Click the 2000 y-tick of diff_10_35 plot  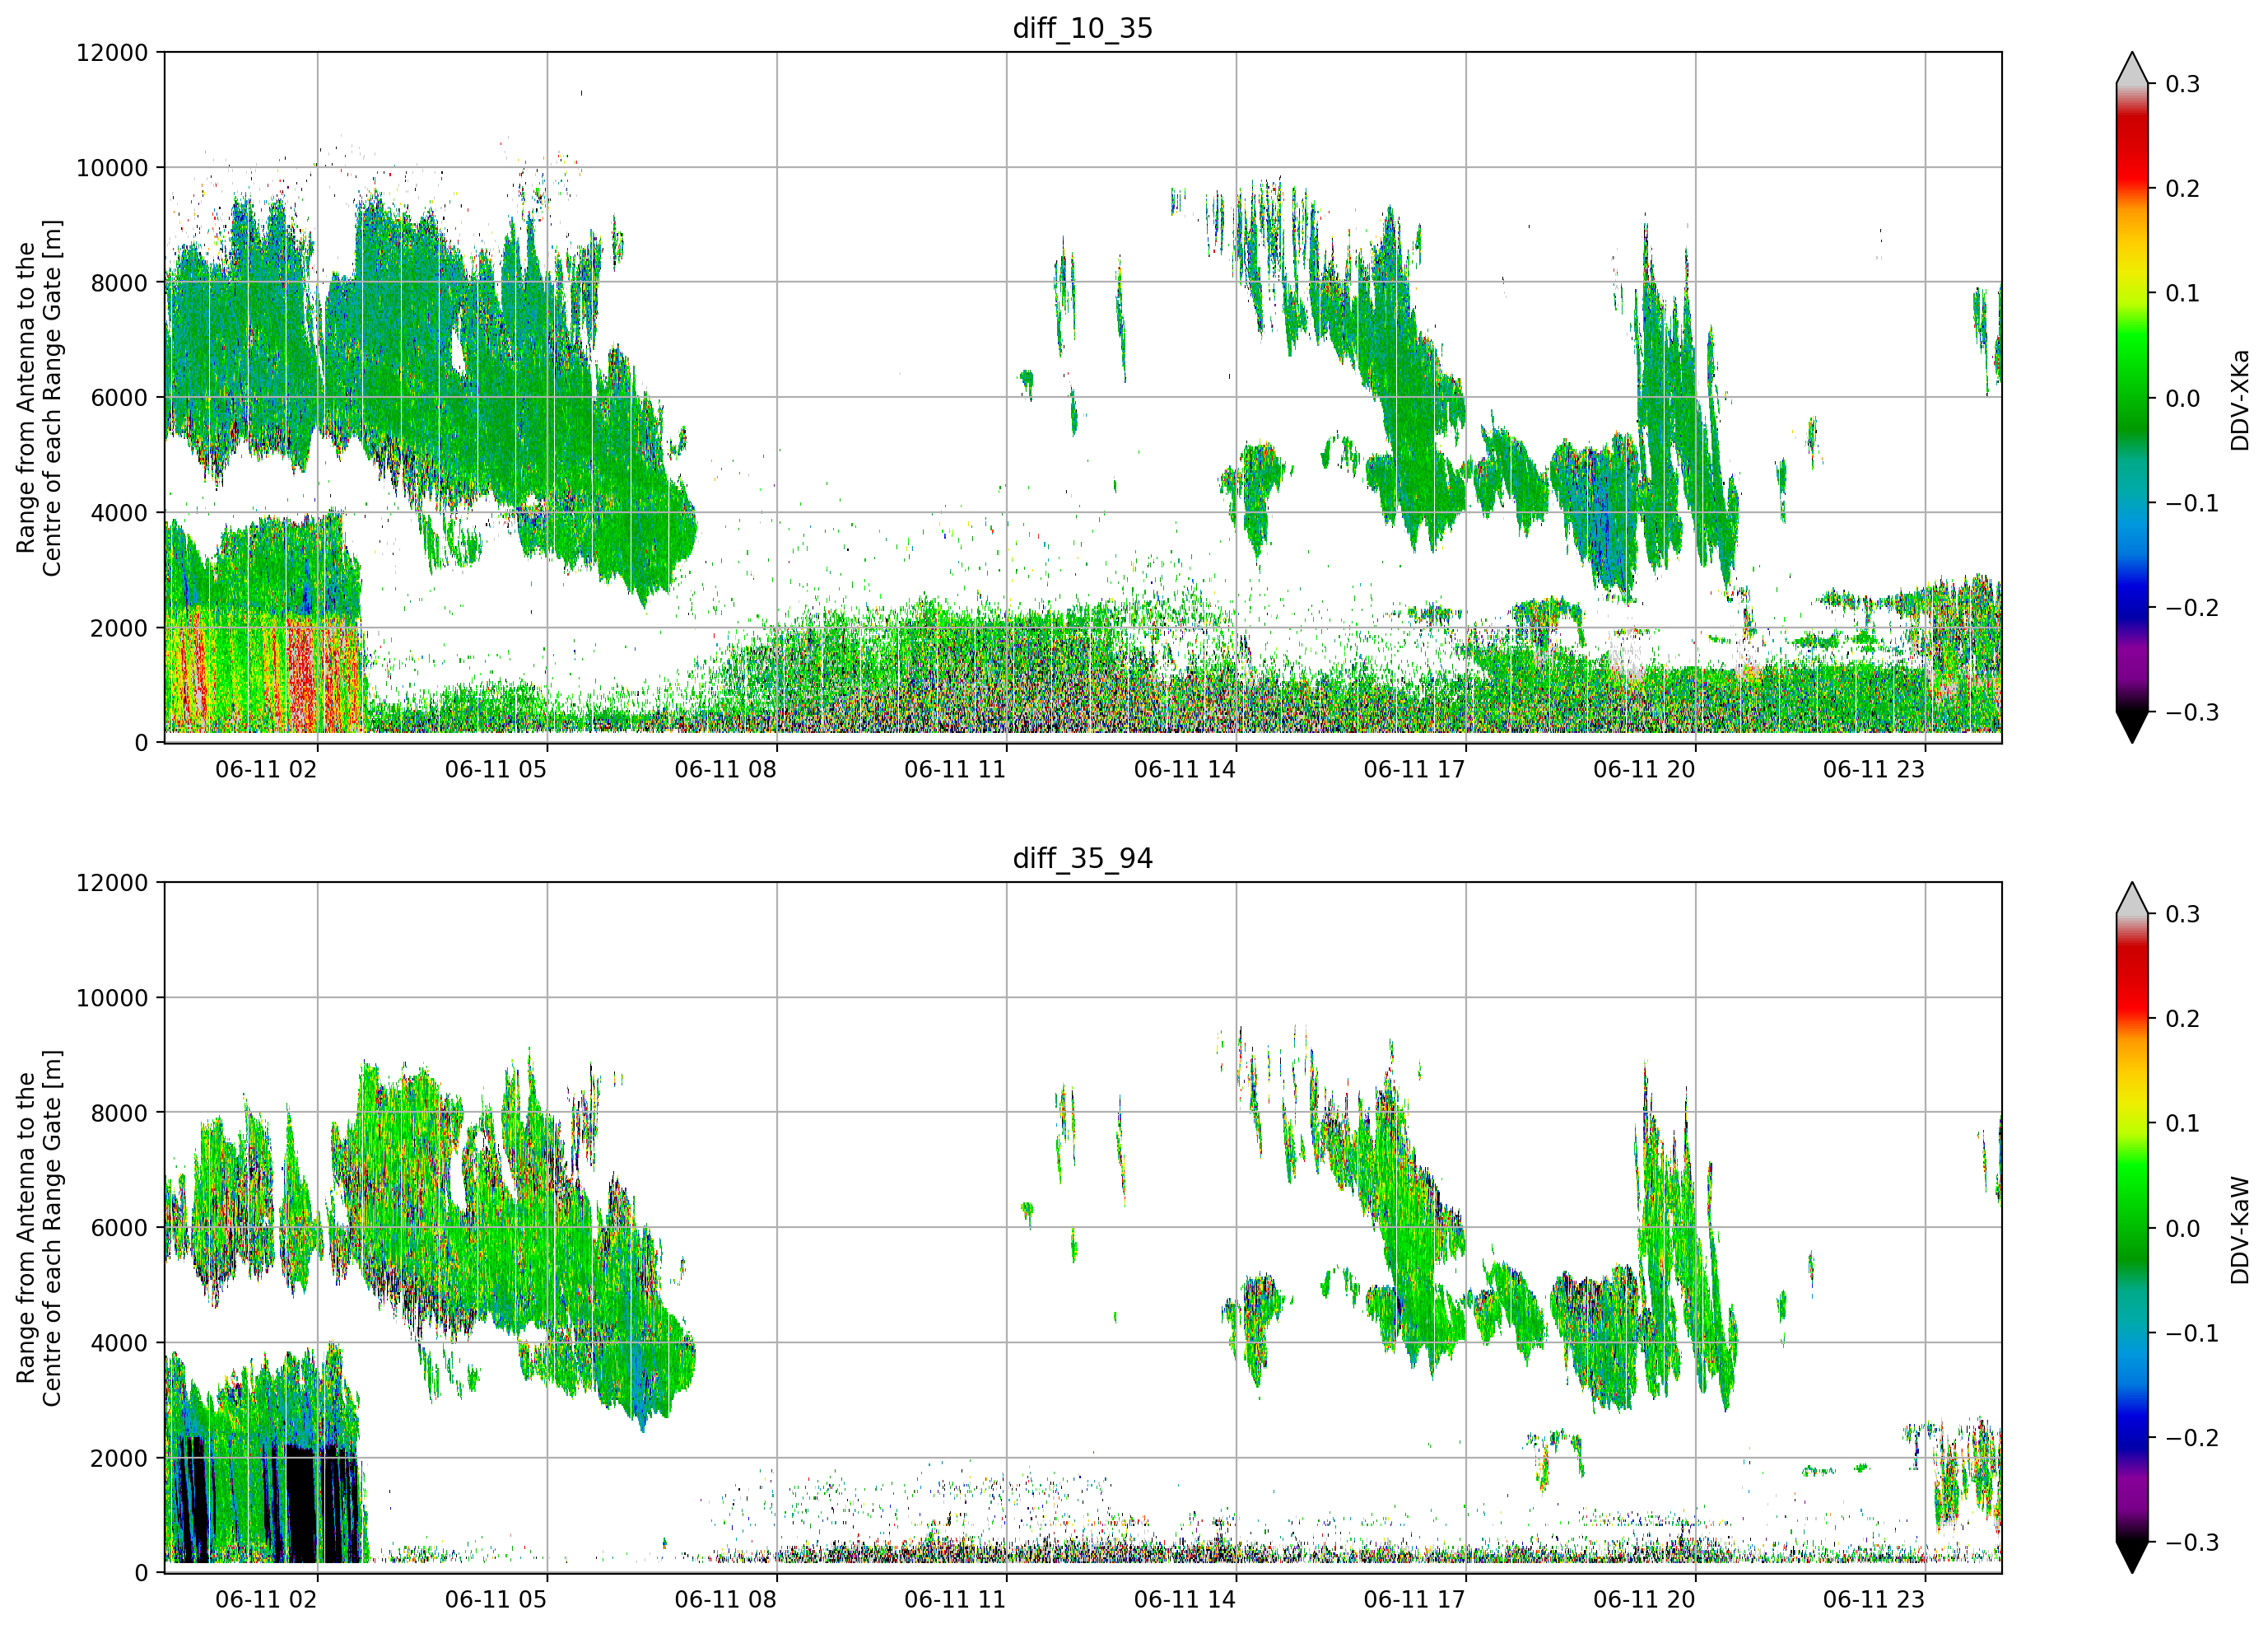tap(119, 628)
